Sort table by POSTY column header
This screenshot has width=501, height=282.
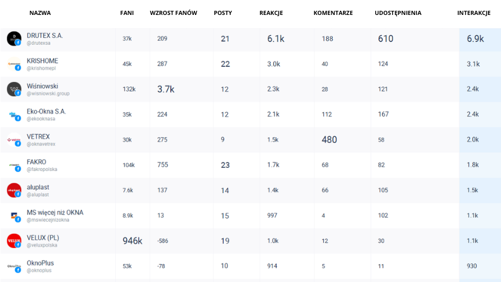223,13
